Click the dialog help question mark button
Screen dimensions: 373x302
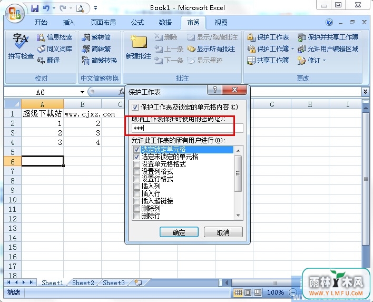click(215, 90)
